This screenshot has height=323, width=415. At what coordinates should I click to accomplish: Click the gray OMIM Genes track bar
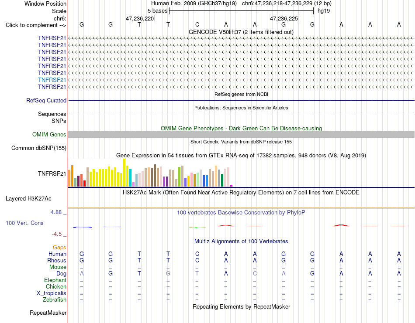[241, 134]
